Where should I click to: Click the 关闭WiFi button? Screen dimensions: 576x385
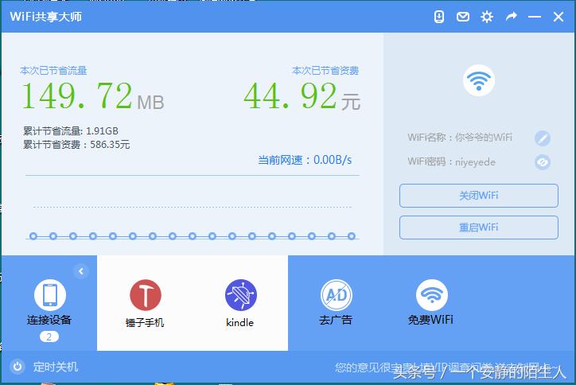click(x=479, y=196)
